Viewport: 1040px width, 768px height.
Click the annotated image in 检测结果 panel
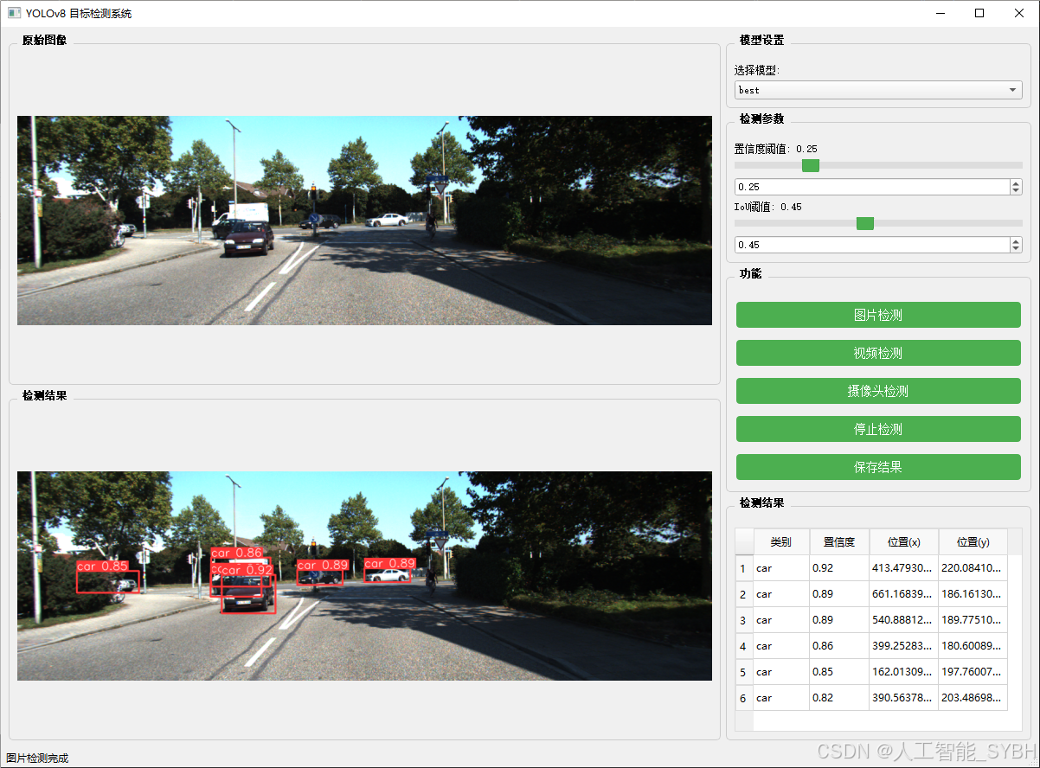pyautogui.click(x=363, y=577)
